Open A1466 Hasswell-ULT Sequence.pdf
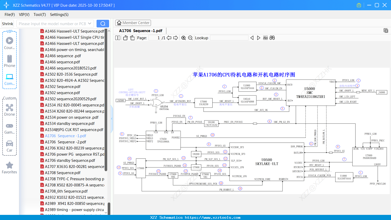Image resolution: width=391 pixels, height=220 pixels. click(72, 31)
